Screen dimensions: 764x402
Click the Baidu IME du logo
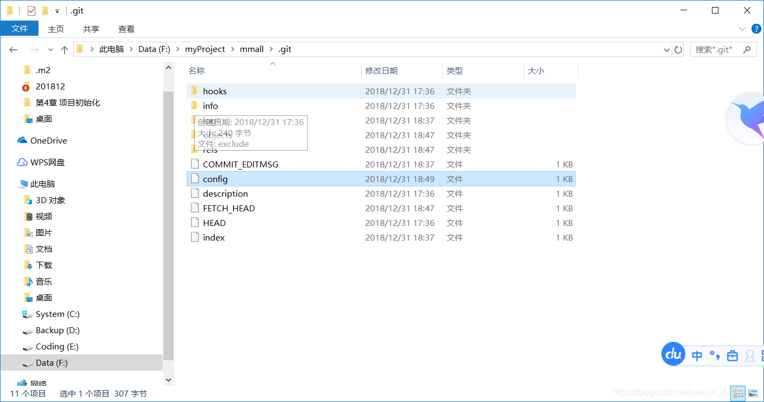pos(673,354)
